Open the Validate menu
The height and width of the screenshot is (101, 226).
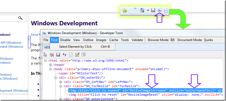(137, 40)
